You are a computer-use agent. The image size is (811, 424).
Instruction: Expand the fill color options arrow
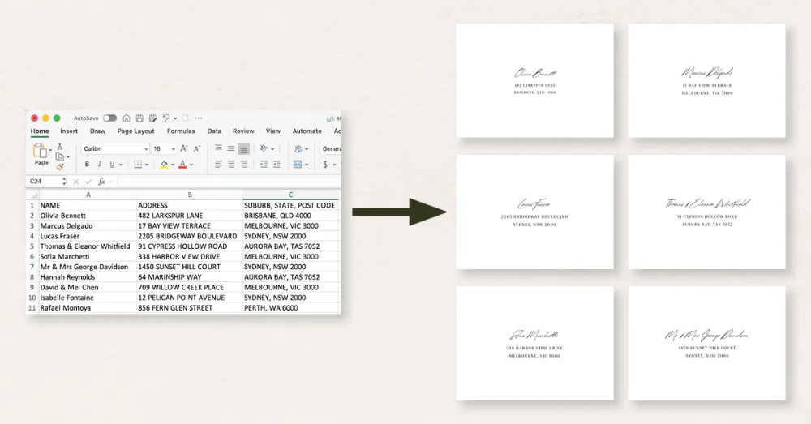click(173, 165)
